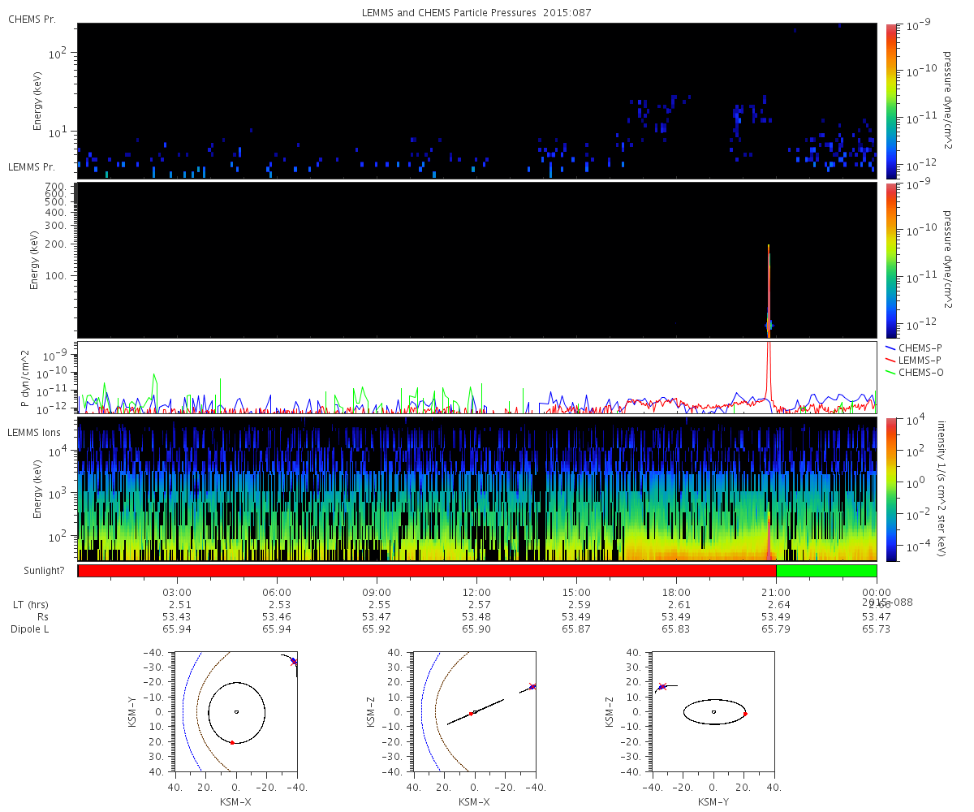Click the 15:00 time tick label
Viewport: 974px width, 812px height.
coord(577,593)
